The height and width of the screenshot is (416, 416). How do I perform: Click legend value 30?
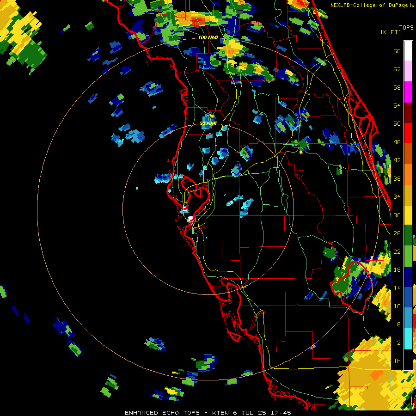click(x=397, y=215)
